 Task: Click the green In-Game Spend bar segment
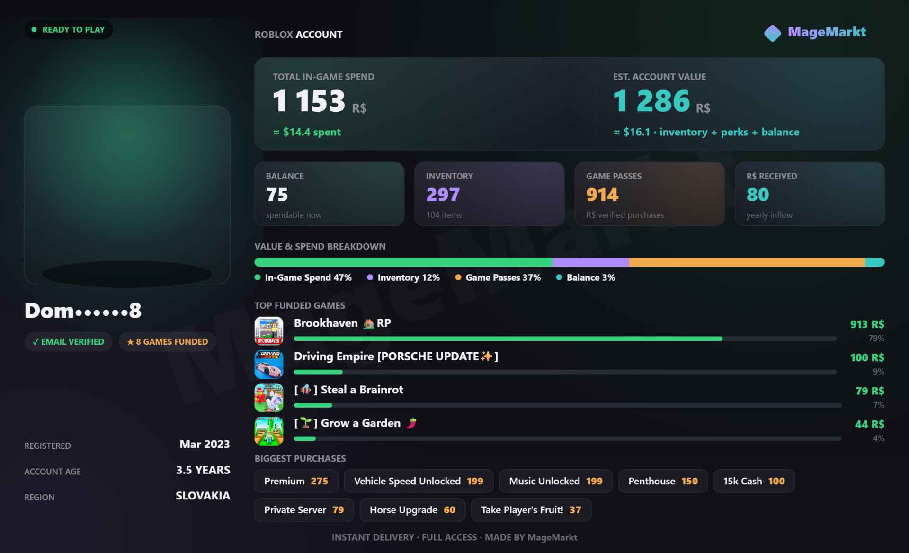click(x=403, y=262)
